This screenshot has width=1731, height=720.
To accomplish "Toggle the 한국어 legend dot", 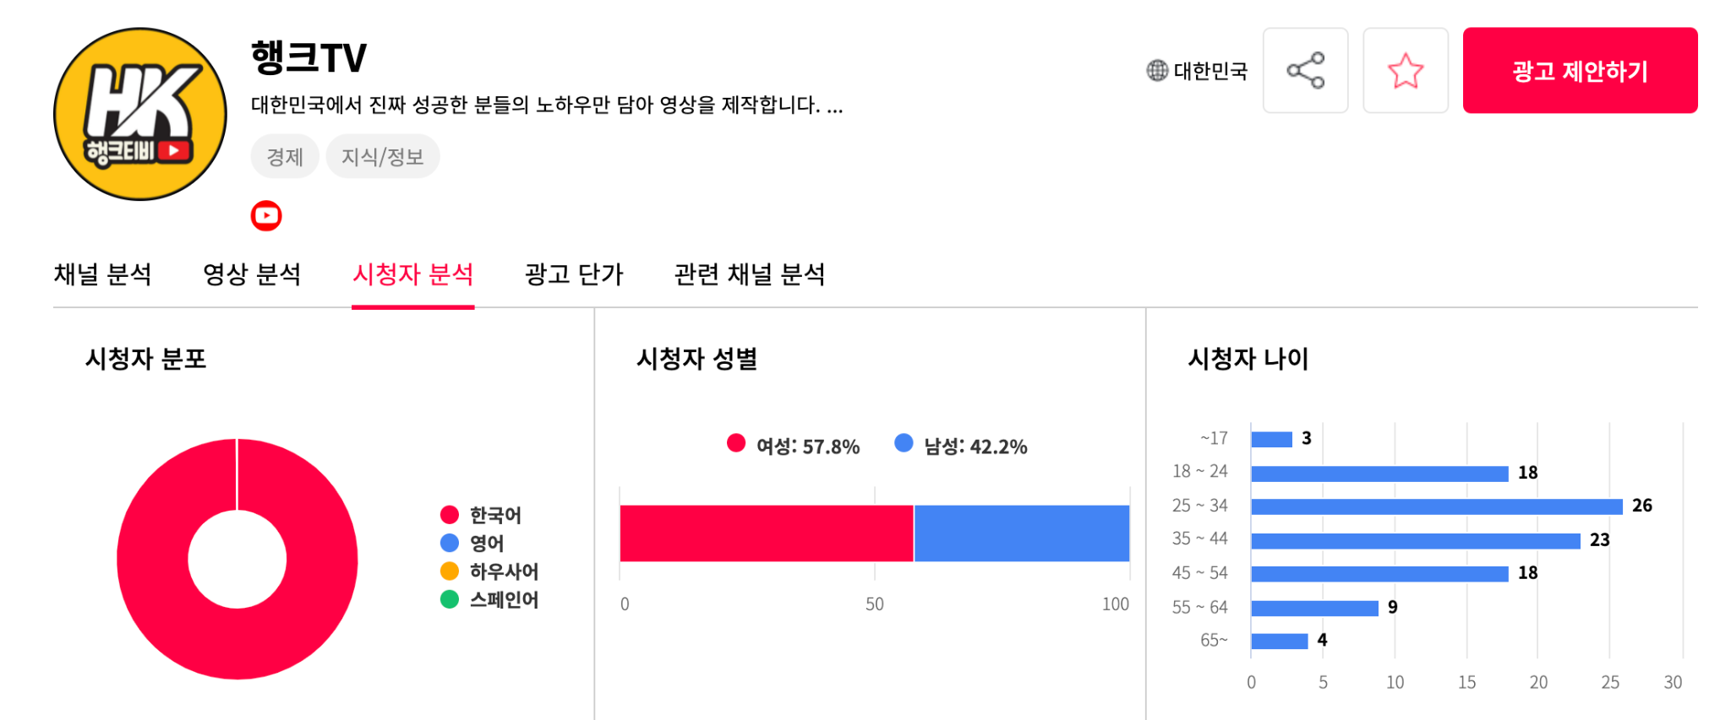I will tap(450, 515).
